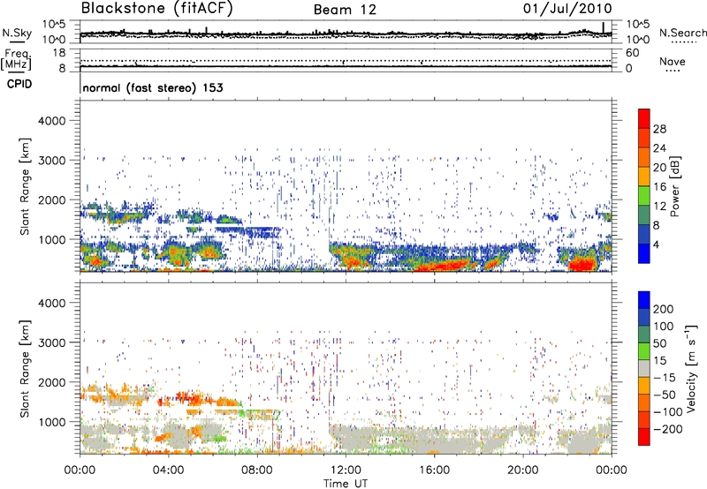
Task: Click the "60" Nave axis tick
Action: tap(632, 53)
